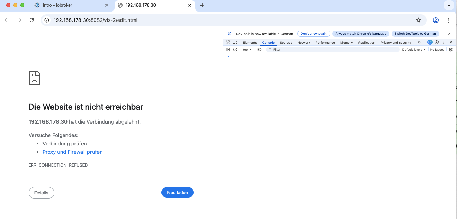Create a live expression with the eye icon
Image resolution: width=457 pixels, height=219 pixels.
[259, 50]
